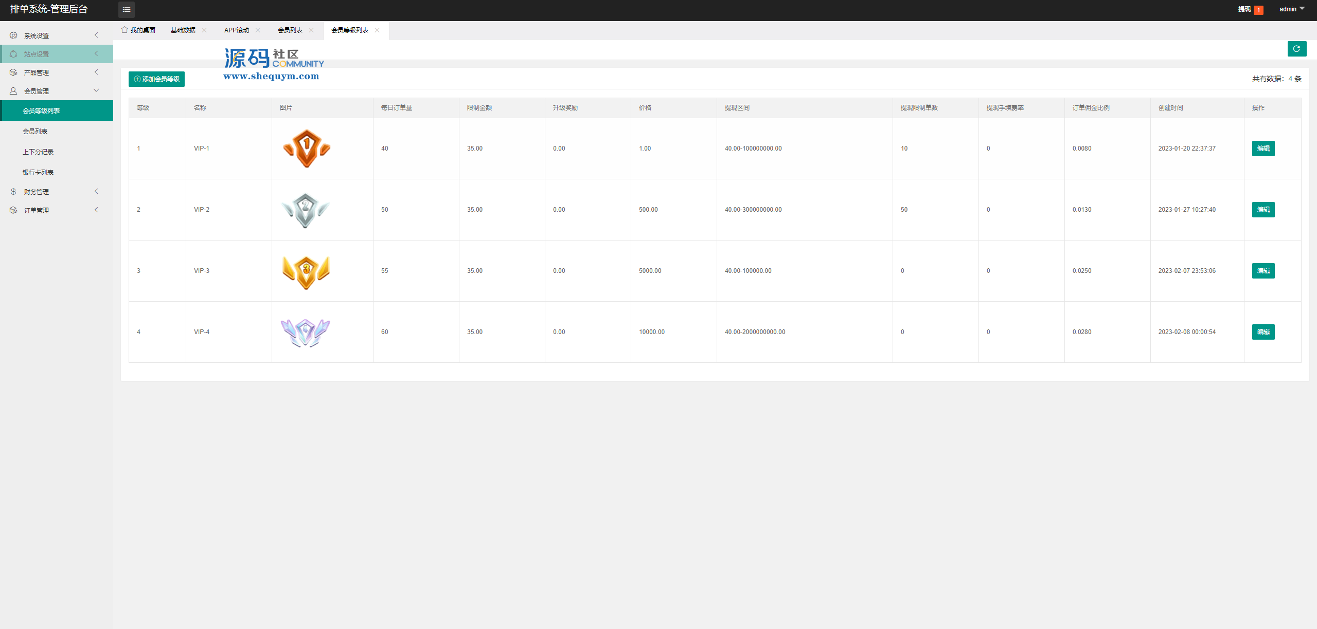Collapse the 会员管理 menu chevron
The width and height of the screenshot is (1317, 629).
pos(96,90)
